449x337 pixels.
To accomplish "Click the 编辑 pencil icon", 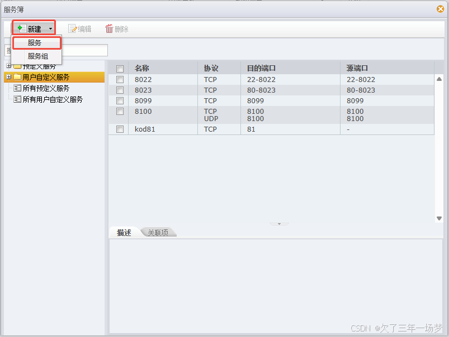I will click(72, 28).
